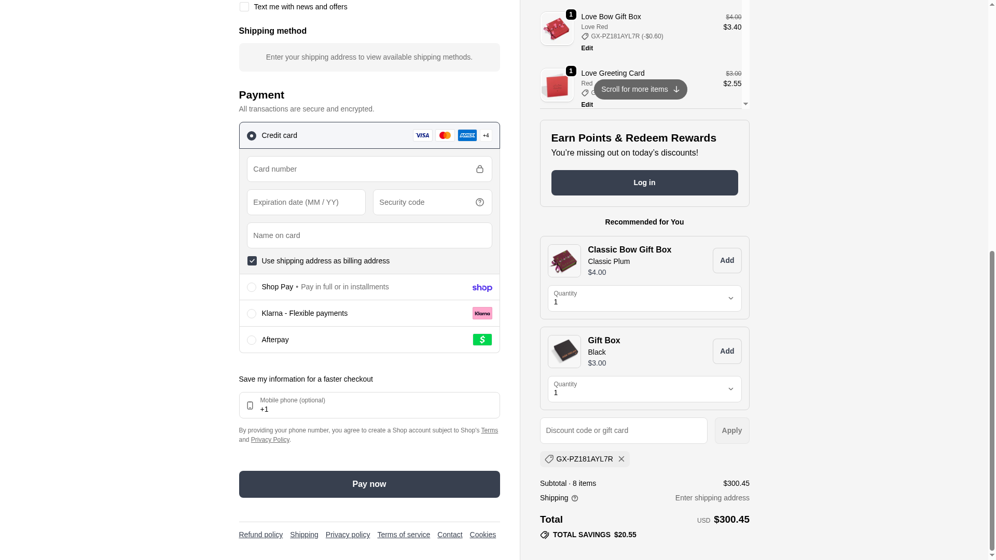996x560 pixels.
Task: Click the American Express card icon
Action: click(x=467, y=135)
